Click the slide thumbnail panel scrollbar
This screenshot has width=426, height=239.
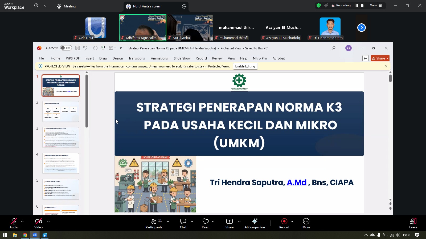pos(87,101)
